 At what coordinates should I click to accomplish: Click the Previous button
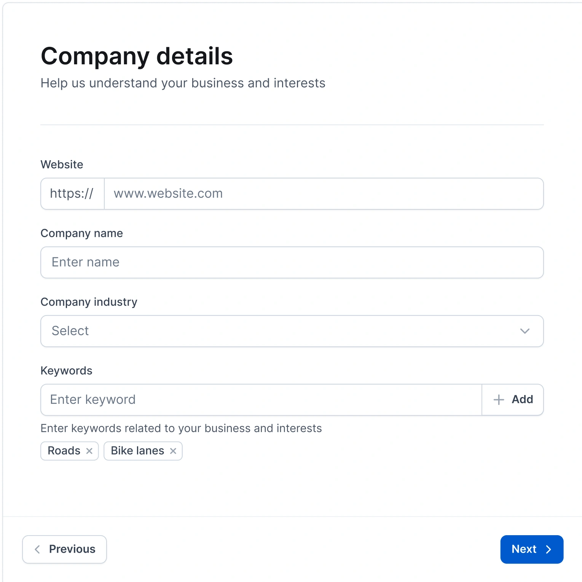pos(64,549)
